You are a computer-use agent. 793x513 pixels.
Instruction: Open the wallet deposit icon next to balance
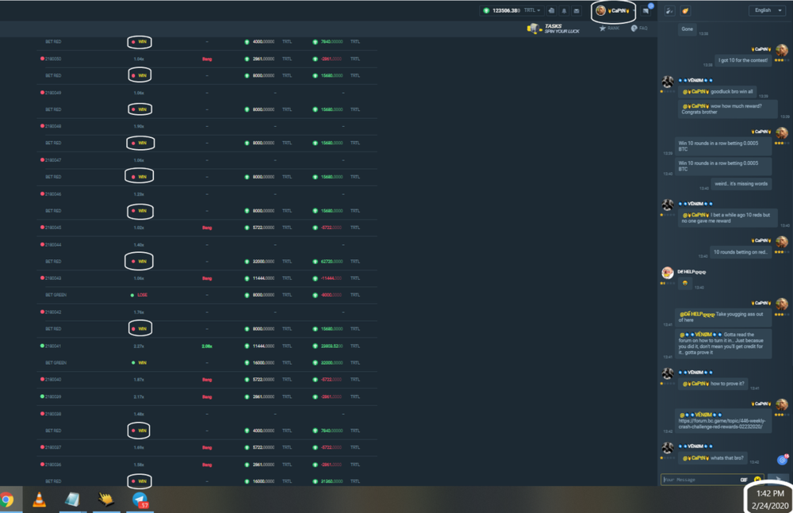click(x=551, y=11)
